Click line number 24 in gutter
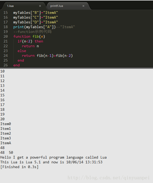 pos(6,56)
